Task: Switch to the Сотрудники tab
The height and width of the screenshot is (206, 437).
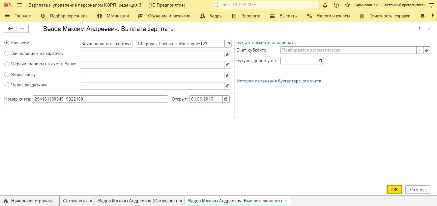Action: coord(74,201)
